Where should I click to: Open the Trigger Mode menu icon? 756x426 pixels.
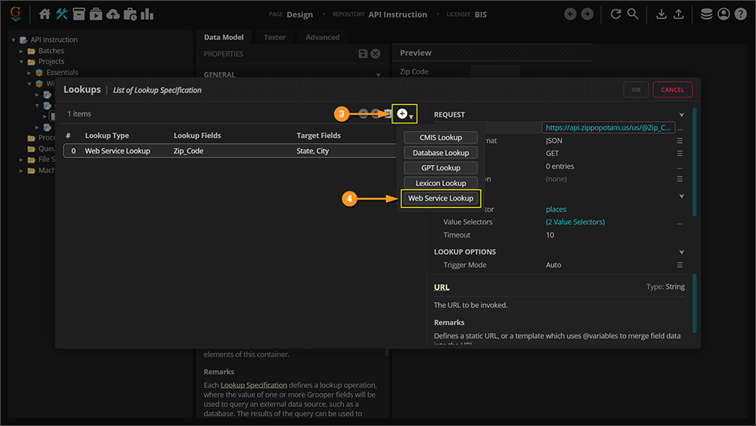tap(680, 266)
